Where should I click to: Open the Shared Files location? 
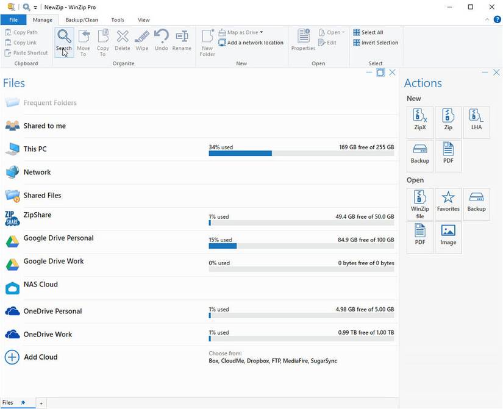(x=199, y=196)
